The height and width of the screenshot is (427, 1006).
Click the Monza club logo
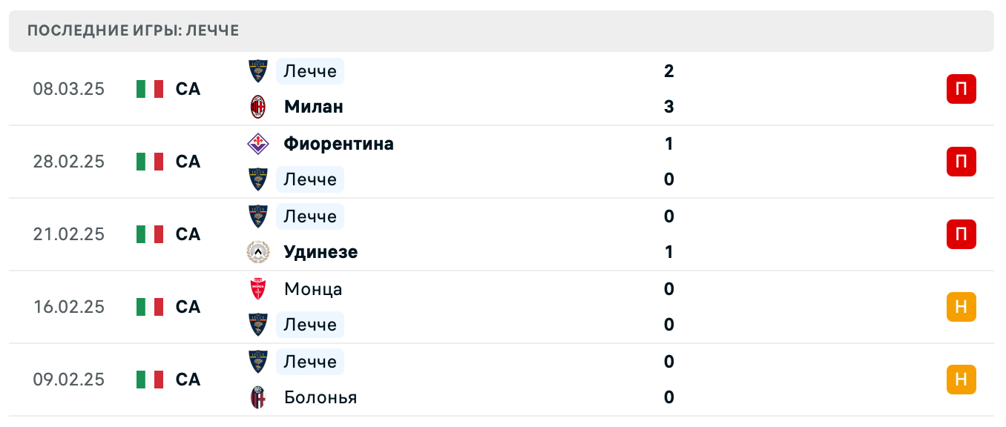(x=258, y=289)
